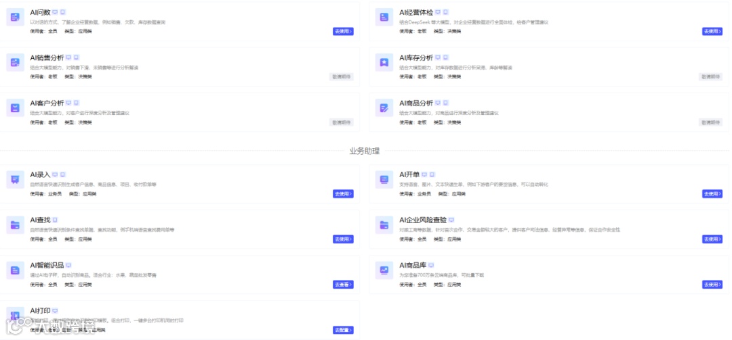Click desktop icon beside AI商品库 title

pyautogui.click(x=431, y=265)
